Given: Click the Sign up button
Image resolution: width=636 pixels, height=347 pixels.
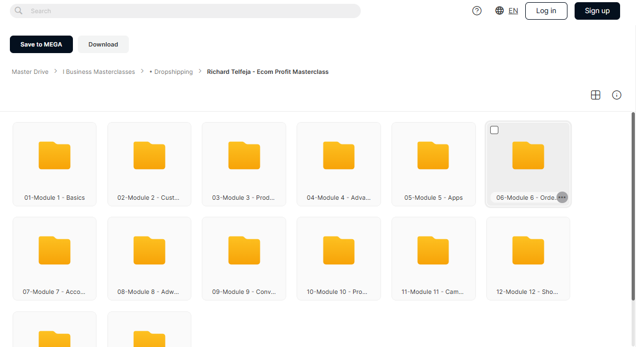Looking at the screenshot, I should 597,11.
